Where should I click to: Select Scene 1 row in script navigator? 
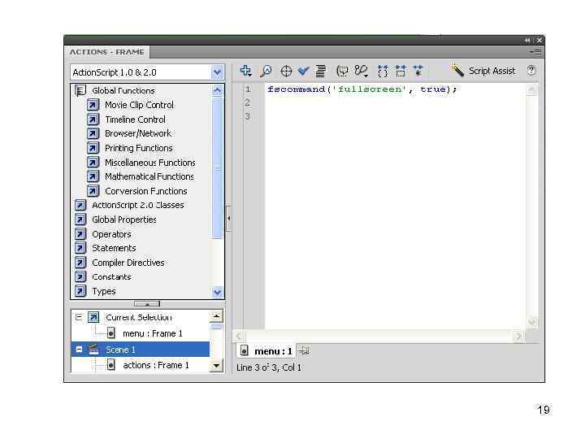tap(141, 350)
